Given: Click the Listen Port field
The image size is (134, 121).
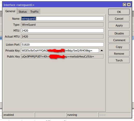Looking at the screenshot, I should [62, 45].
